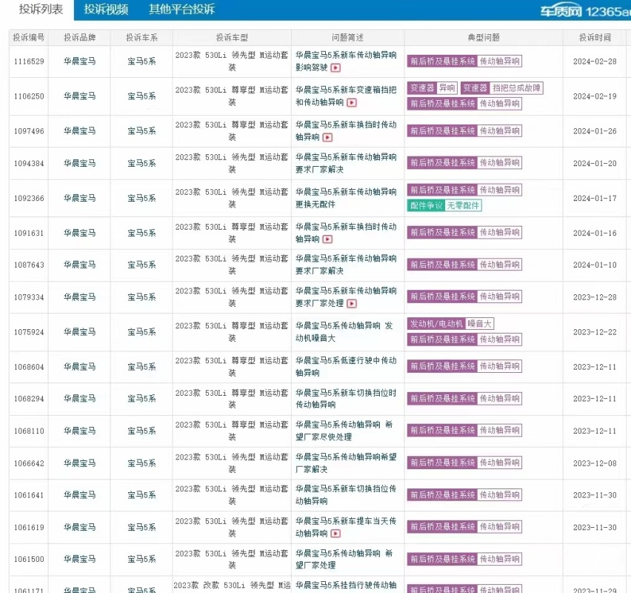The image size is (631, 593).
Task: Switch to the 投诉列表 tab
Action: tap(41, 10)
